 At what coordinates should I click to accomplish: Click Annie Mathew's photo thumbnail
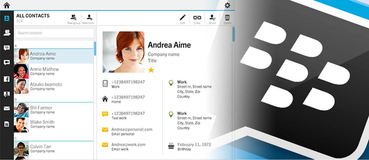(21, 71)
